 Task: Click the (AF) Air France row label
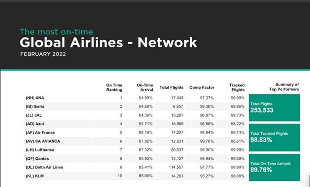coord(40,133)
